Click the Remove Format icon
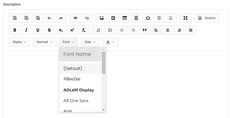Image resolution: width=230 pixels, height=118 pixels. coord(84,30)
